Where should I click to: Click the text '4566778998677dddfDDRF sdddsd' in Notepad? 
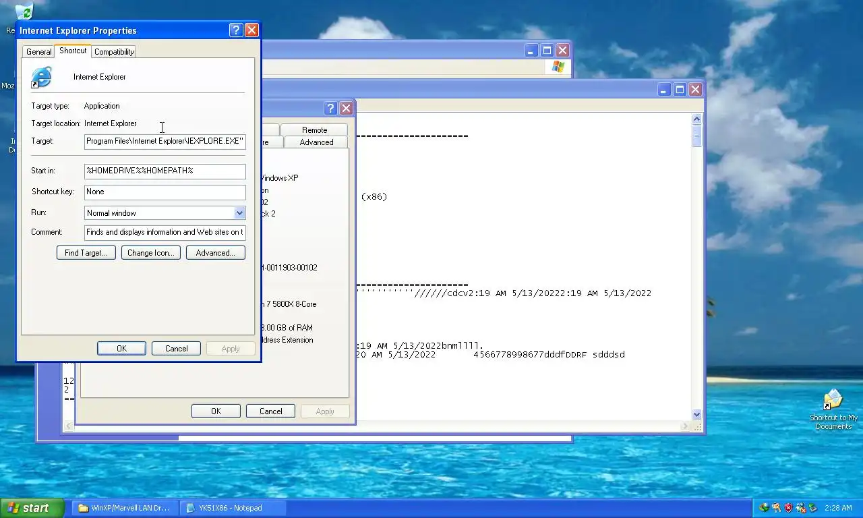pos(549,355)
